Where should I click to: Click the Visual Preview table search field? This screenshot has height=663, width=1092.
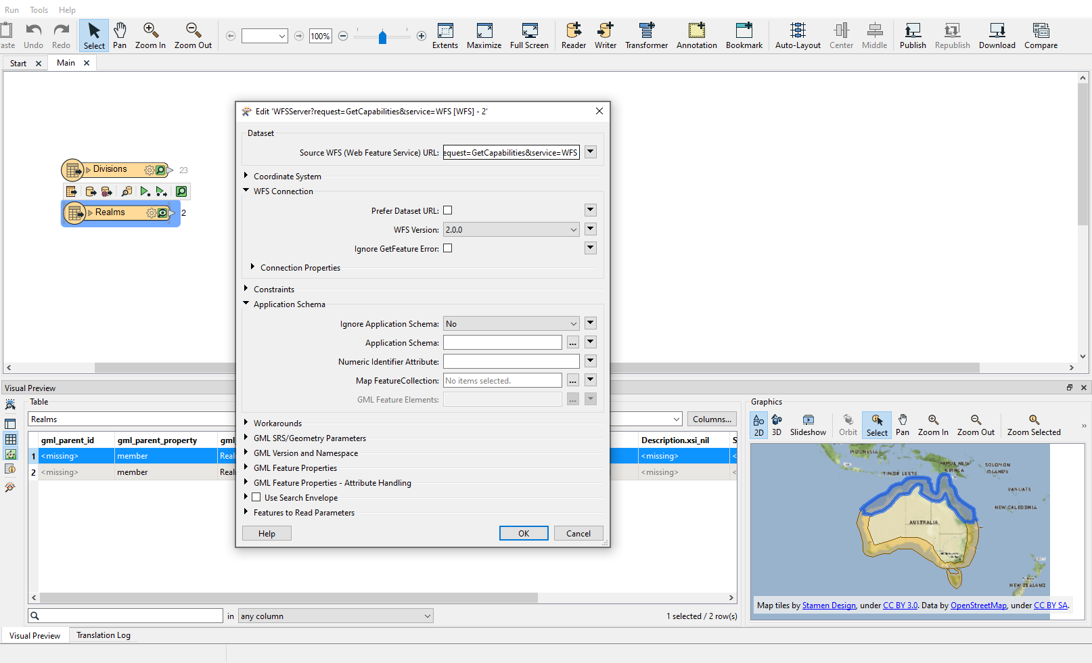pyautogui.click(x=125, y=616)
